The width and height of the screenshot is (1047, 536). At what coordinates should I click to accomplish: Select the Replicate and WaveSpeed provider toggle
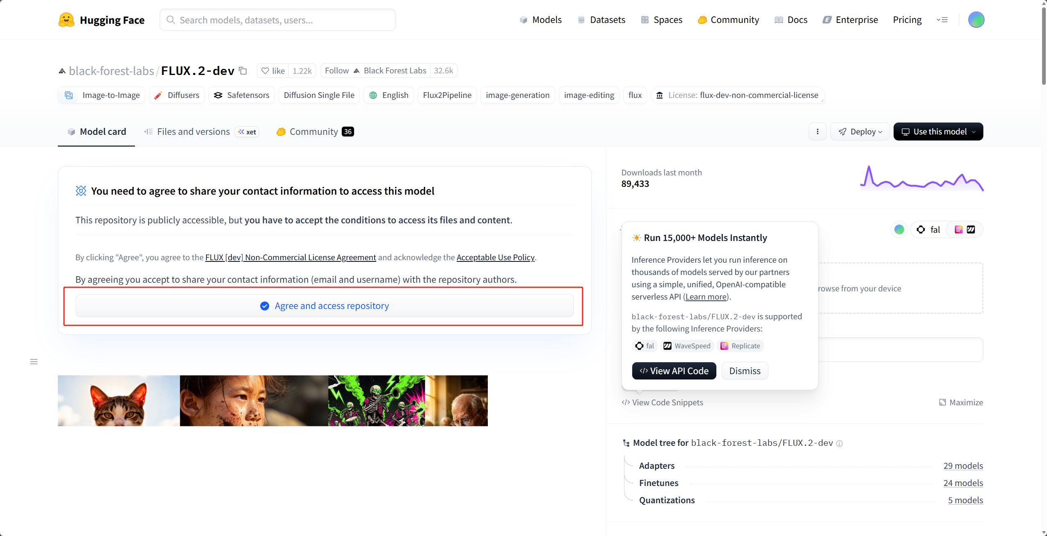pyautogui.click(x=965, y=229)
